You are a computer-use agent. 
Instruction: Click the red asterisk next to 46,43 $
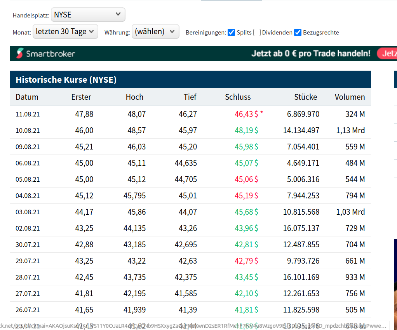tap(262, 113)
